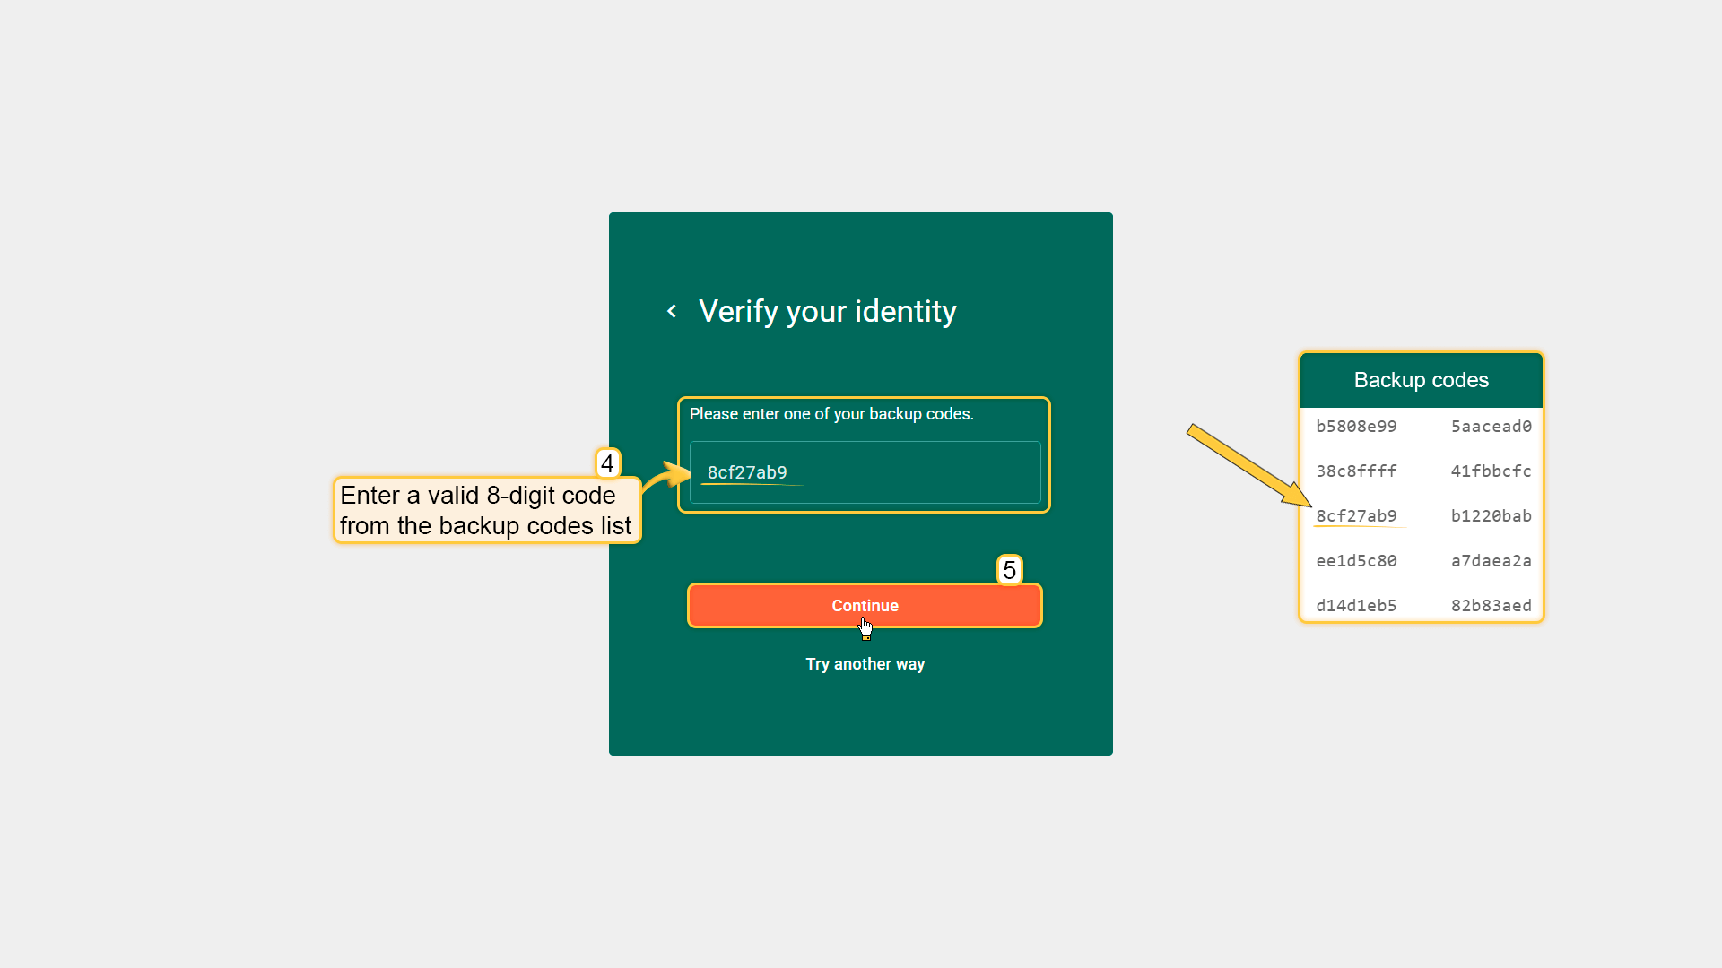Select backup code 38c8ffff

click(x=1356, y=471)
